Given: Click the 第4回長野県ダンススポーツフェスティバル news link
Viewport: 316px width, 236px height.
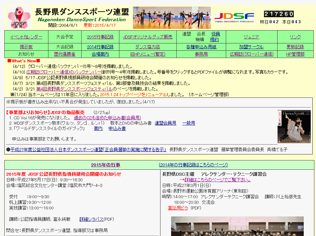Looking at the screenshot, I should pyautogui.click(x=74, y=89).
